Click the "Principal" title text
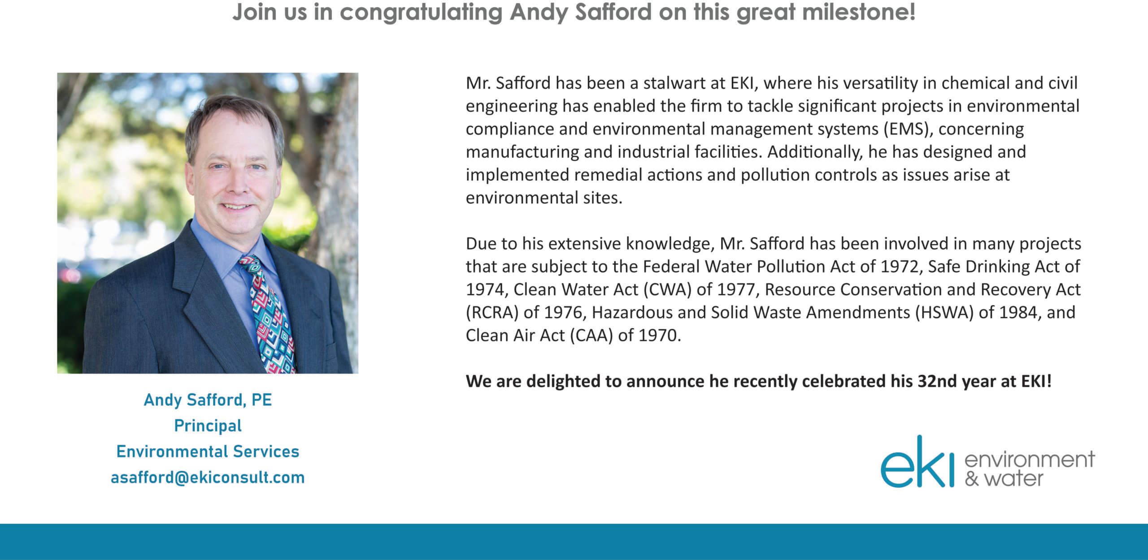The image size is (1148, 560). click(208, 426)
